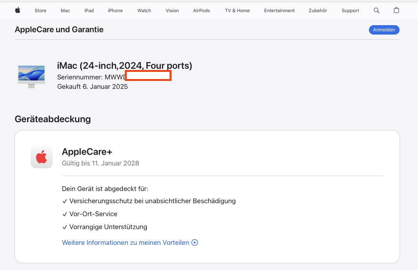Click Gültig bis 11. Januar 2028 text
418x270 pixels.
coord(100,163)
